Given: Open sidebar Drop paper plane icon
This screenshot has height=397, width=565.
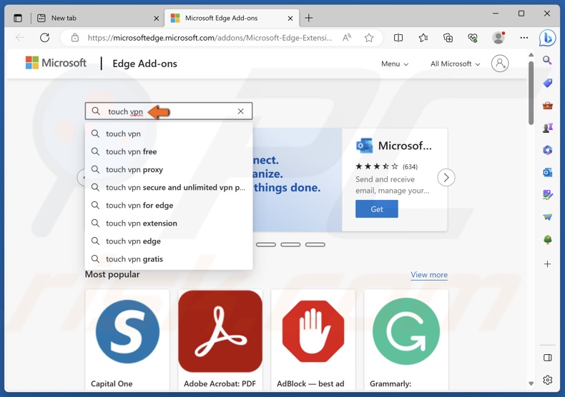Looking at the screenshot, I should (x=547, y=217).
